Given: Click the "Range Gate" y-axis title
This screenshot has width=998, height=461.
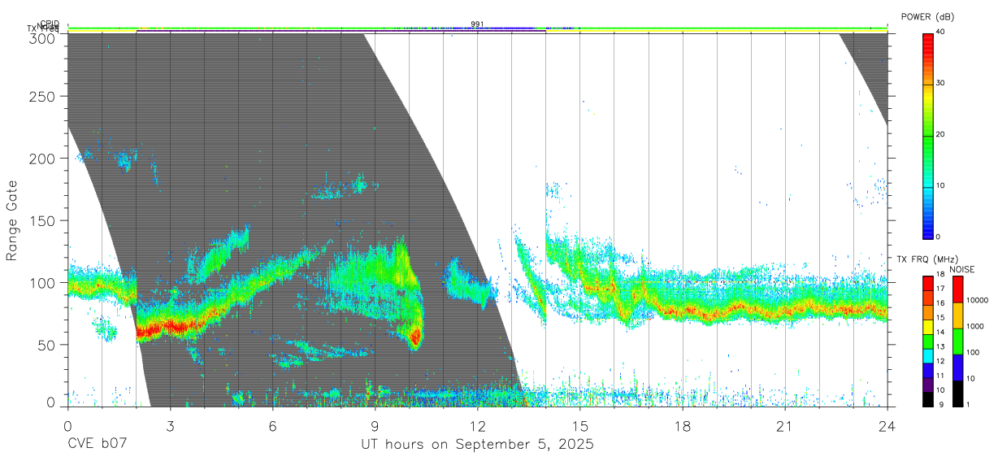Looking at the screenshot, I should [12, 220].
